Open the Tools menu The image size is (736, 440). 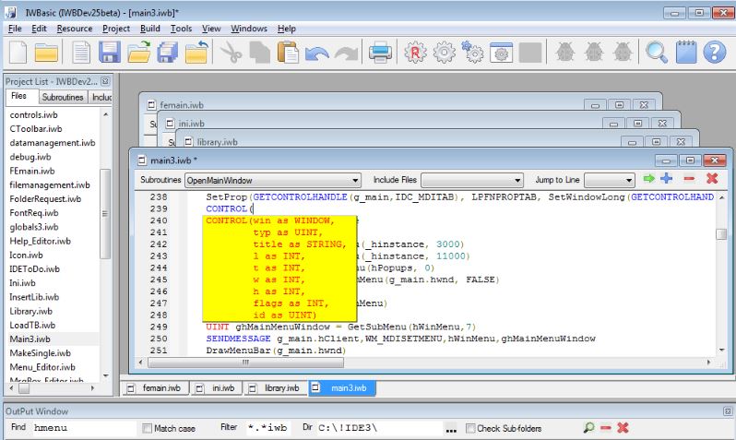point(181,29)
